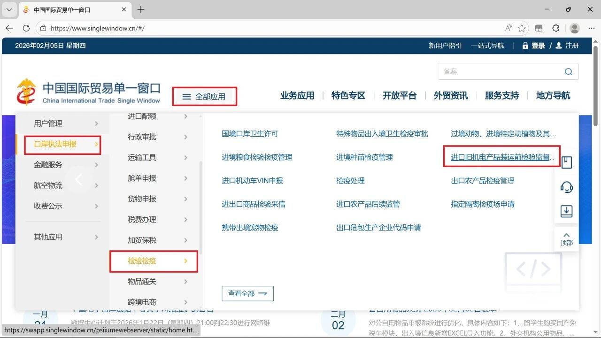The width and height of the screenshot is (601, 338).
Task: Click the left carousel arrow
Action: (79, 179)
